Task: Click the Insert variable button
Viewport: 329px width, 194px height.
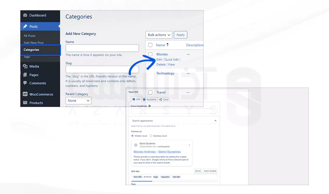Action: 210,171
